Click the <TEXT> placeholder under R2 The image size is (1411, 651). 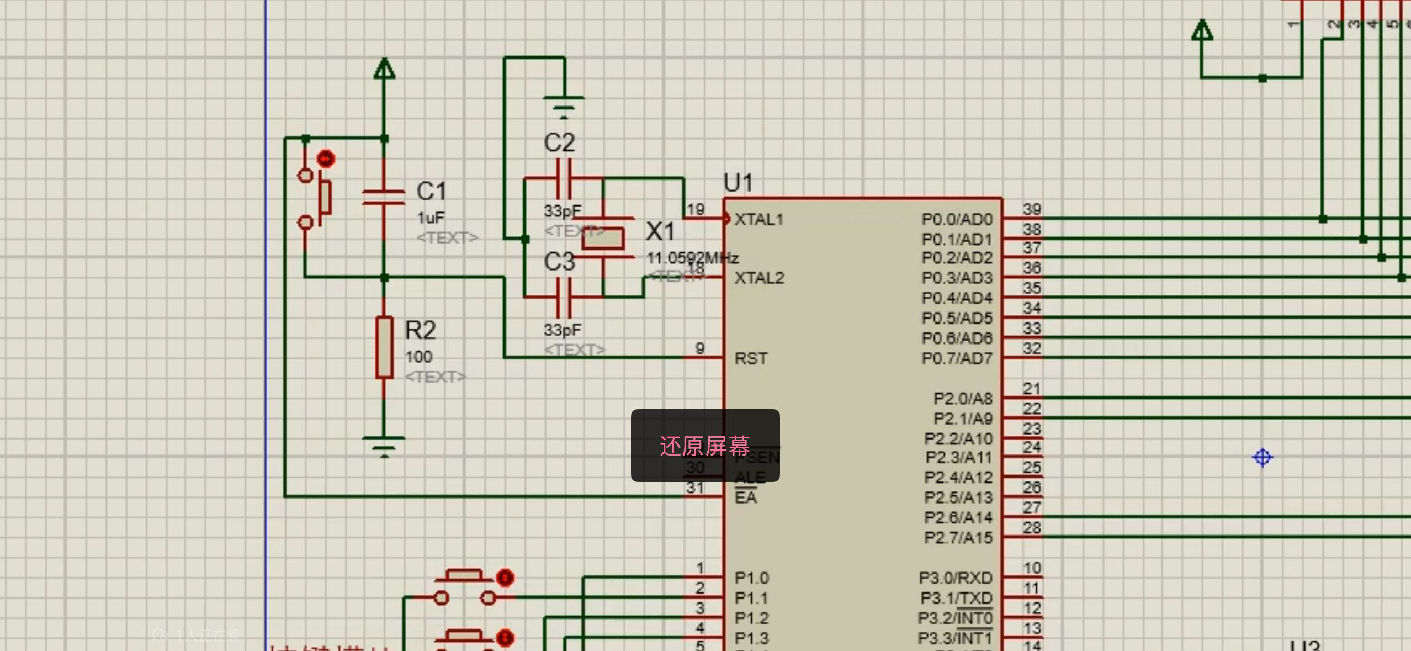[x=435, y=377]
